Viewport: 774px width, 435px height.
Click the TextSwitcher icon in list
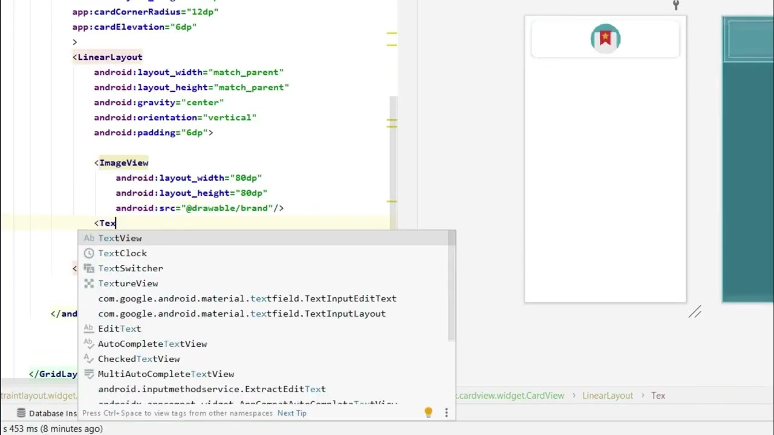pos(89,268)
